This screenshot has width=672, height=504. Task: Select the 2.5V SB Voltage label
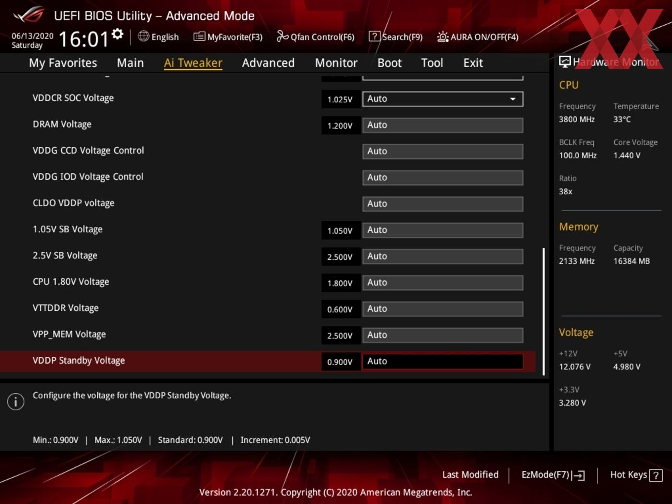[65, 255]
